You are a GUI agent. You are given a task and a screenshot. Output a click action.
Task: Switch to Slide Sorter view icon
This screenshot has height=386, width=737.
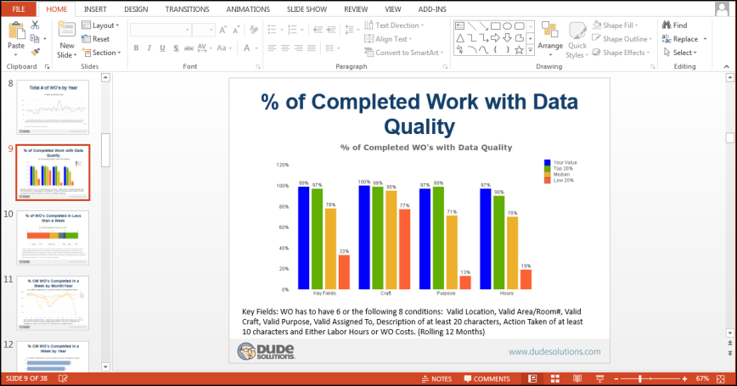click(x=555, y=378)
